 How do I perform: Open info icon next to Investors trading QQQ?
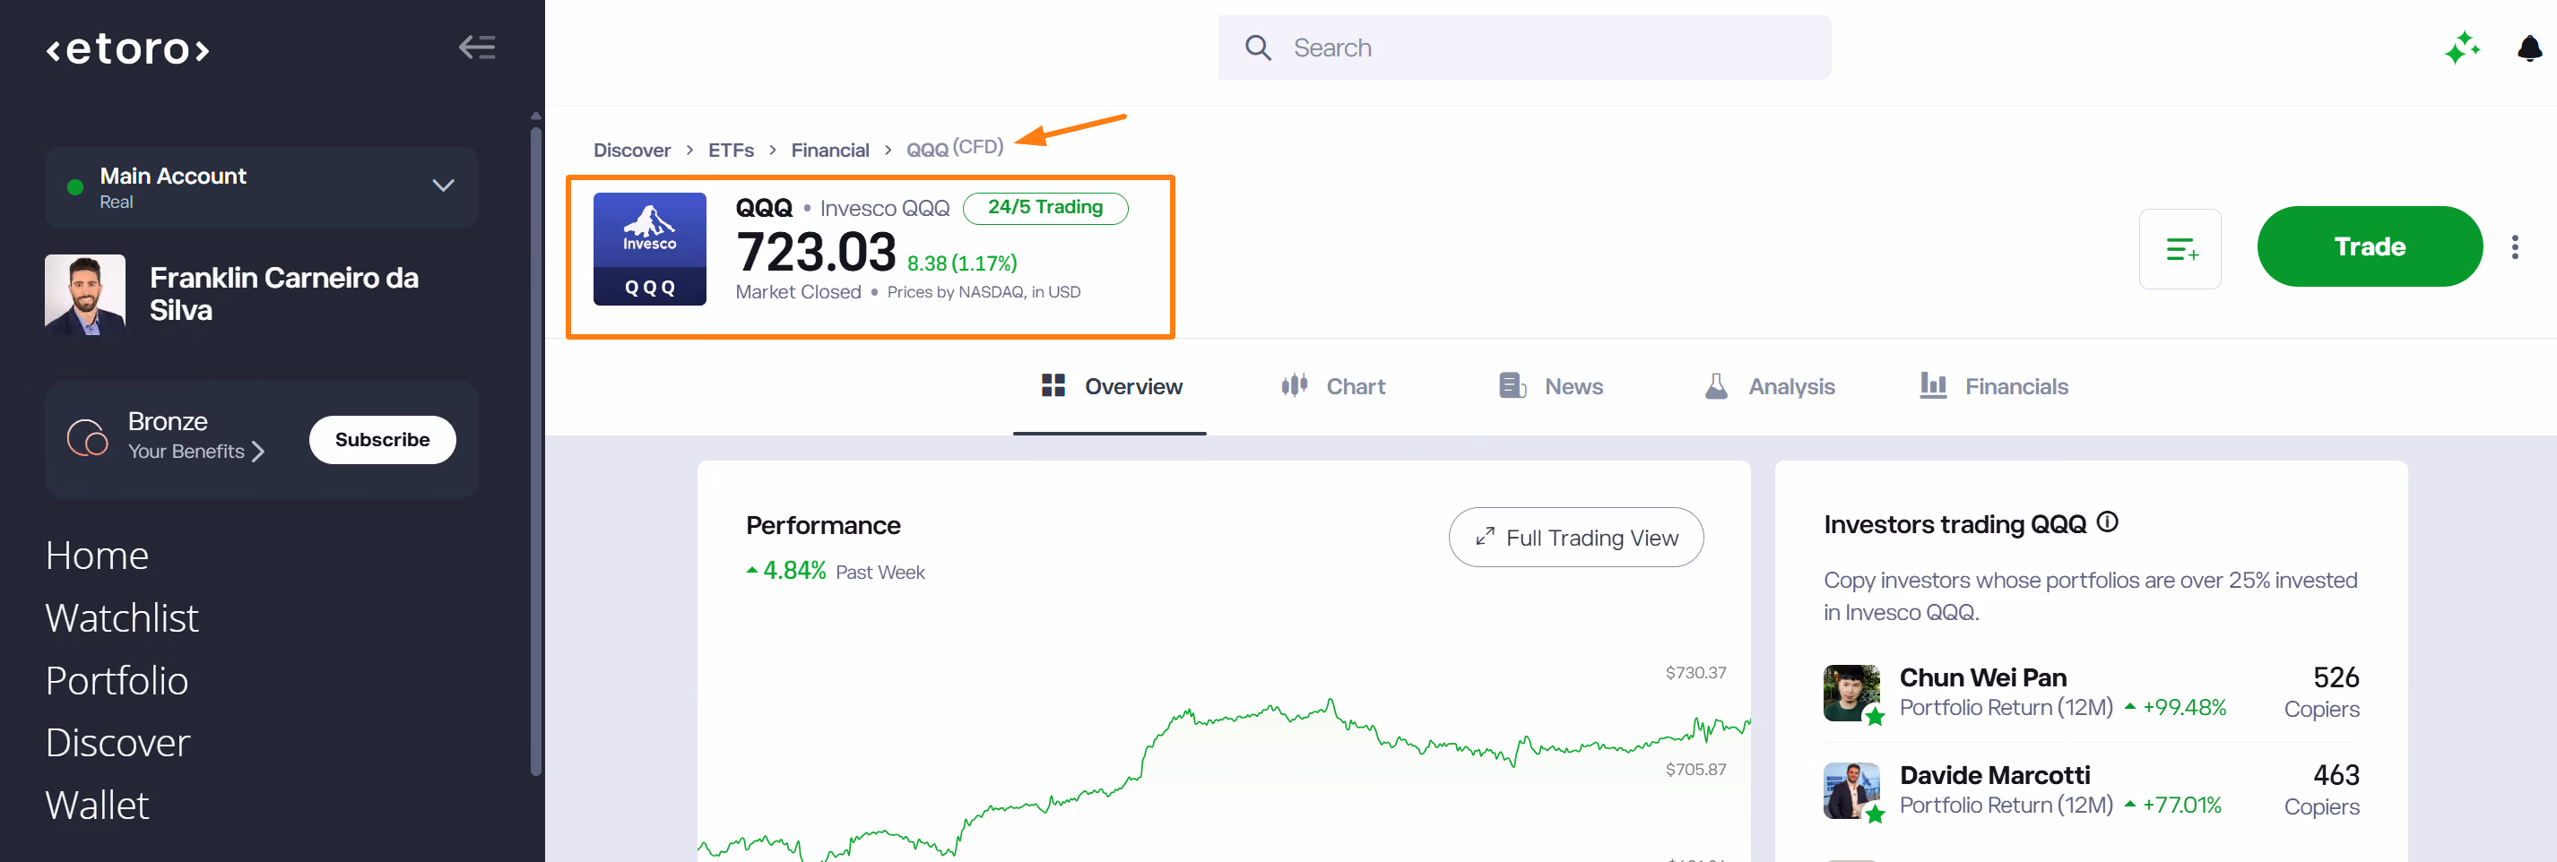coord(2107,522)
